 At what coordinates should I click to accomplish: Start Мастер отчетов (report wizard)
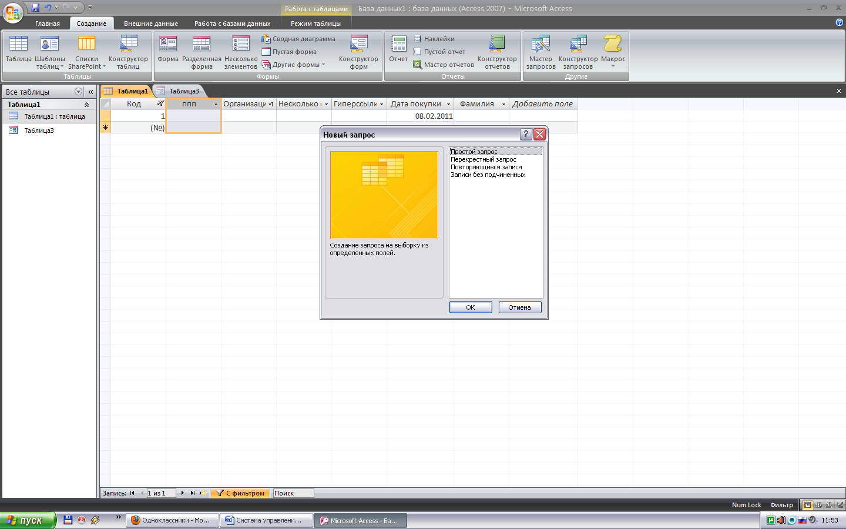tap(444, 65)
